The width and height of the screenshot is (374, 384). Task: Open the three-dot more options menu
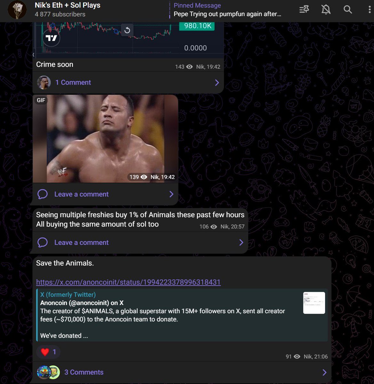coord(370,10)
